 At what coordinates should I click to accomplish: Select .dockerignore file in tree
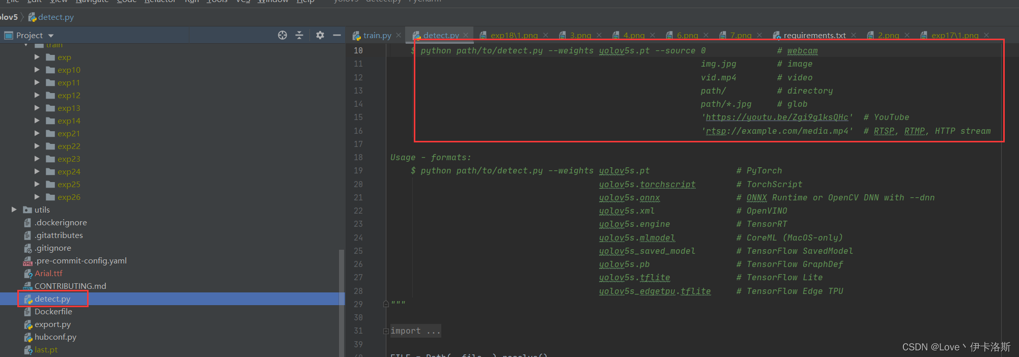[x=61, y=222]
